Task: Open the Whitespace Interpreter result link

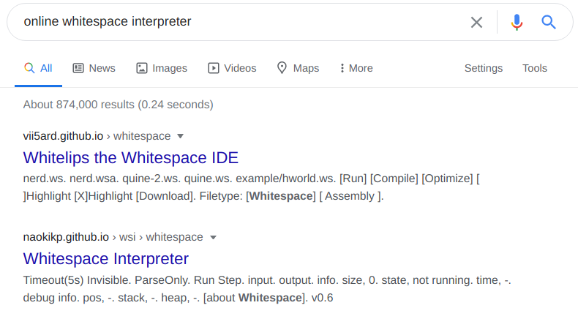Action: pos(106,258)
